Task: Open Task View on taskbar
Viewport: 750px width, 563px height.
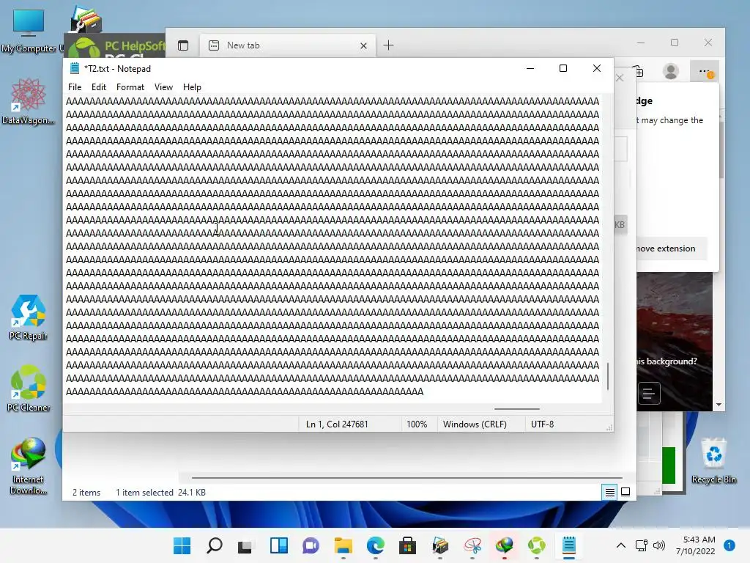Action: point(245,545)
